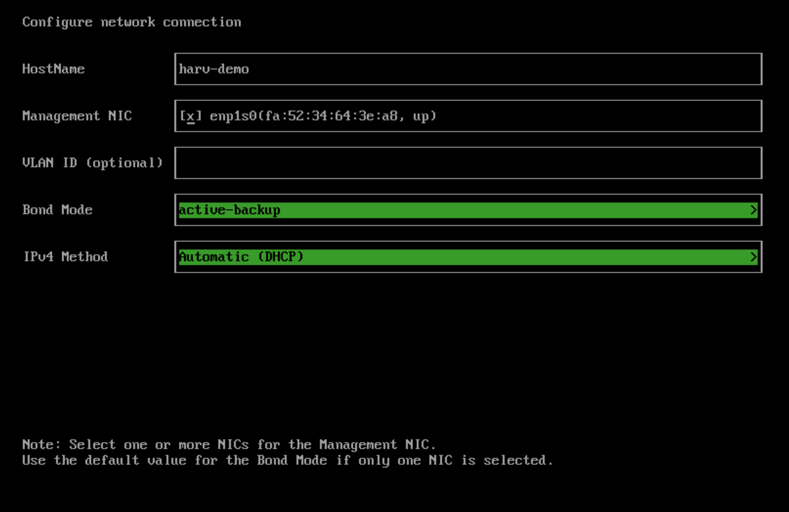Image resolution: width=789 pixels, height=512 pixels.
Task: Place cursor in the harv-demo hostname text
Action: coord(214,69)
